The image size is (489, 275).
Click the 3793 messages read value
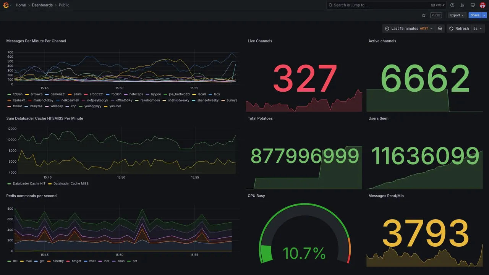425,233
